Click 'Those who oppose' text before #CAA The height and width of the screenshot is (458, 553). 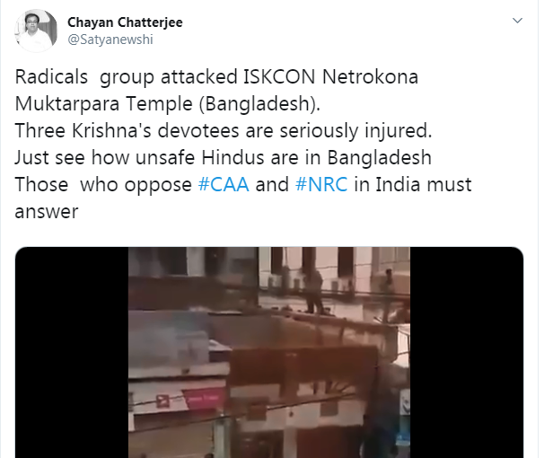click(x=103, y=185)
